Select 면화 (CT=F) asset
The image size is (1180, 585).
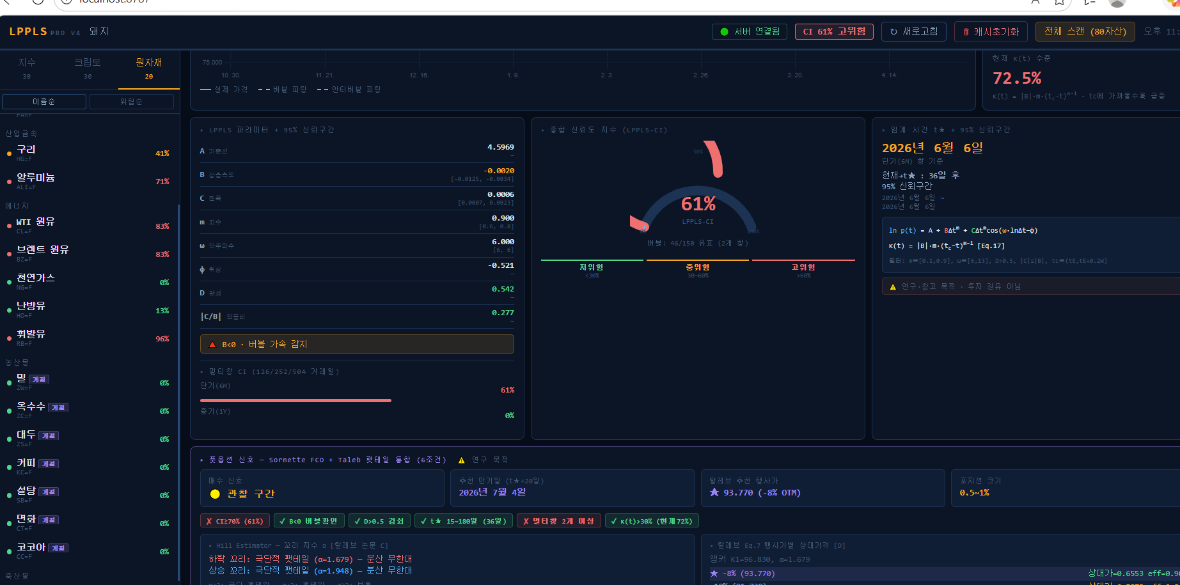pos(89,522)
